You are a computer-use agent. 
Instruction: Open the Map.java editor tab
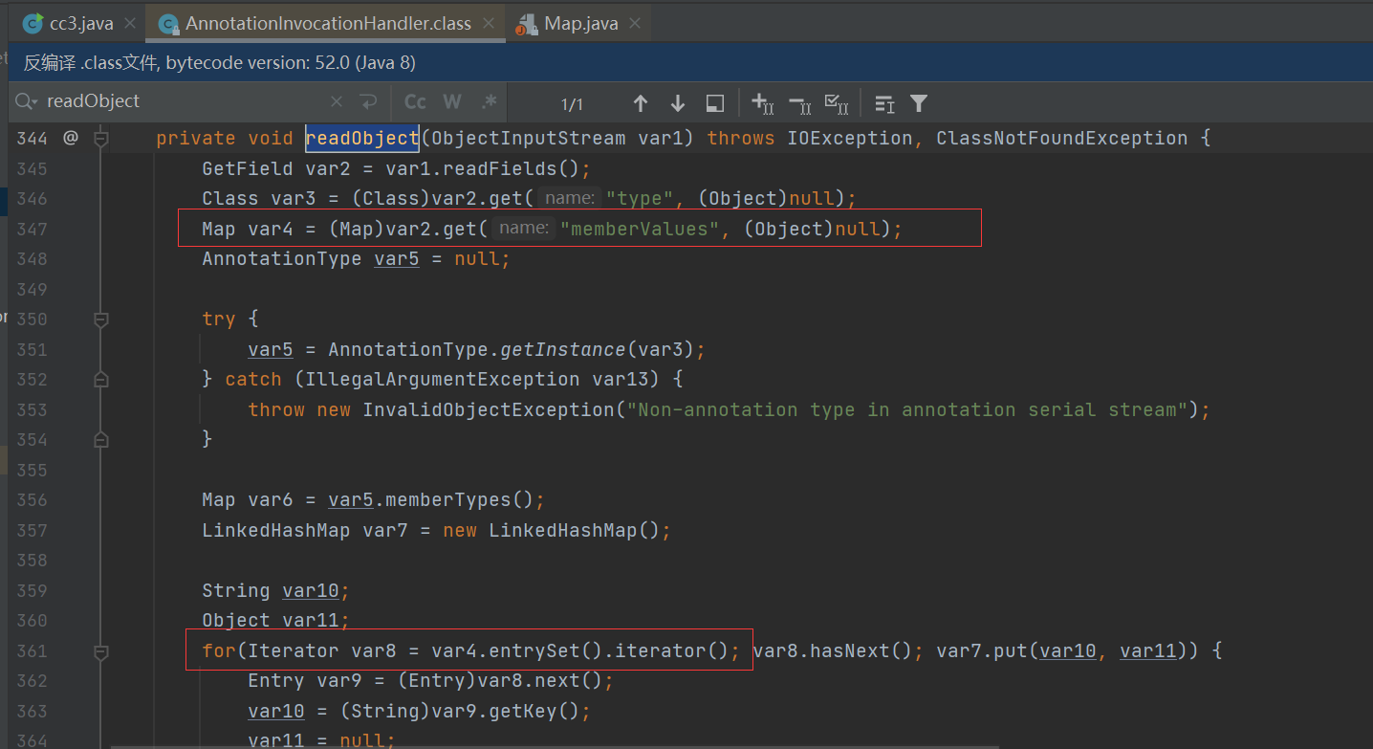[579, 24]
